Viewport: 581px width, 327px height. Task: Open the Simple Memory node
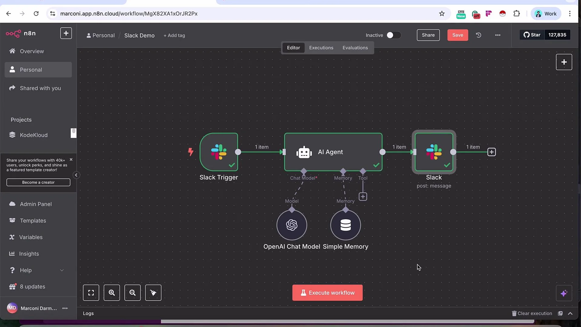tap(346, 225)
